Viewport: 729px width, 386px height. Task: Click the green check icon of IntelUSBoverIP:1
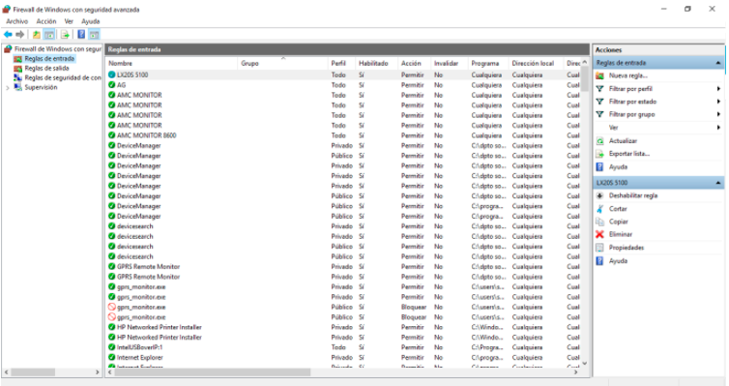pyautogui.click(x=111, y=347)
